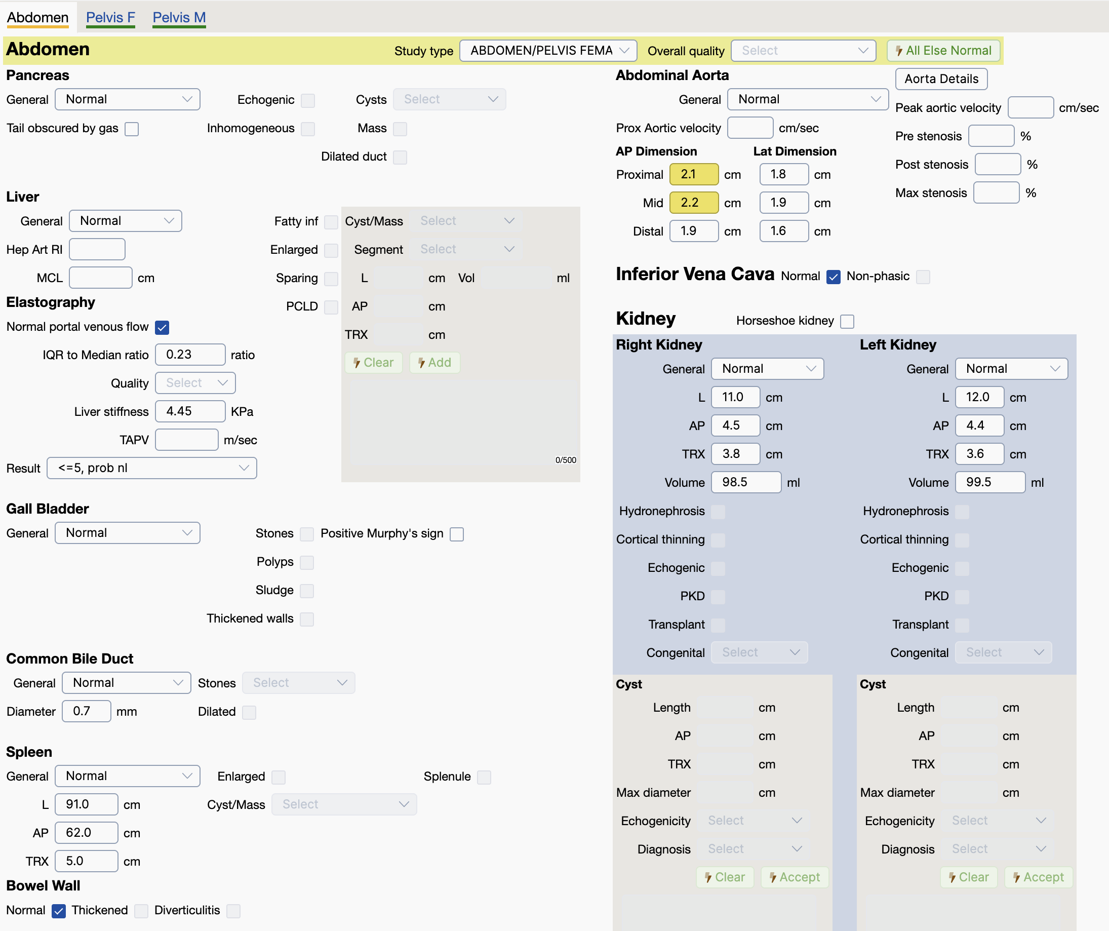Click the All Else Normal lightning button
1109x931 pixels.
943,51
